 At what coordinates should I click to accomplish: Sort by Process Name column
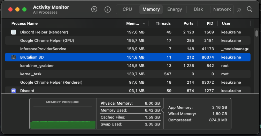tap(24, 23)
